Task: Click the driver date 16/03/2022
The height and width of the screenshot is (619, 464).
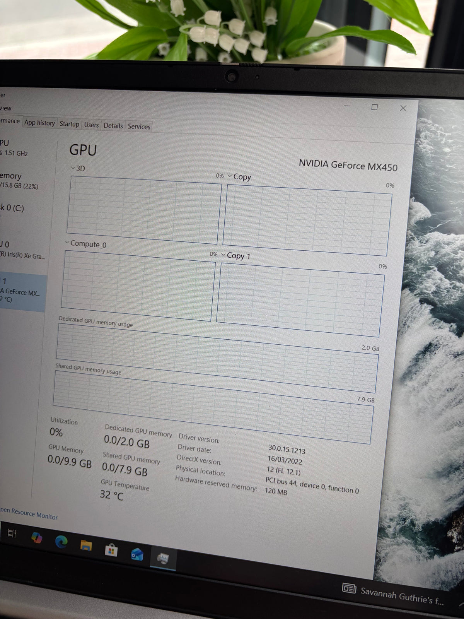Action: click(285, 460)
